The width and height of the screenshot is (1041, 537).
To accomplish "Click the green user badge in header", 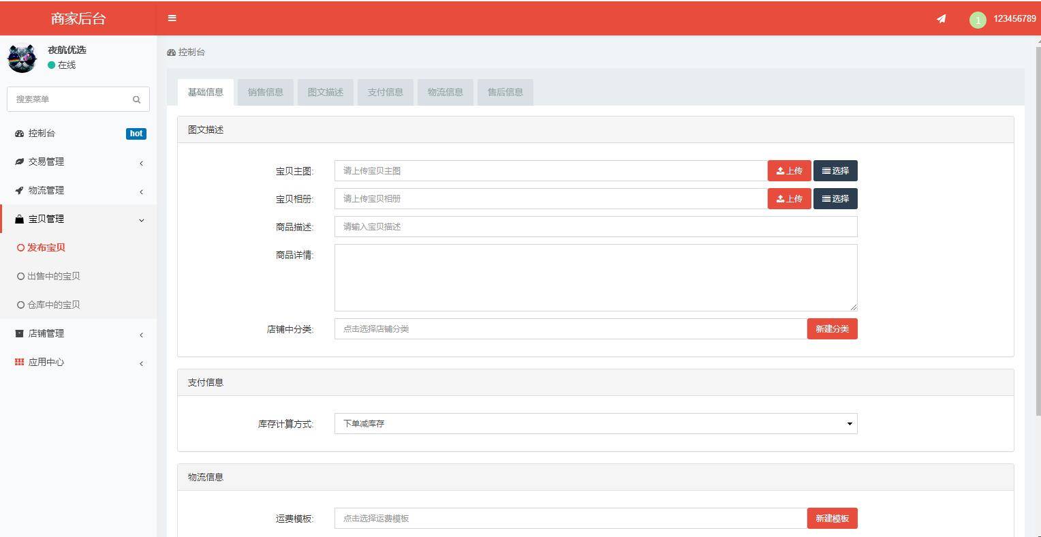I will point(977,20).
